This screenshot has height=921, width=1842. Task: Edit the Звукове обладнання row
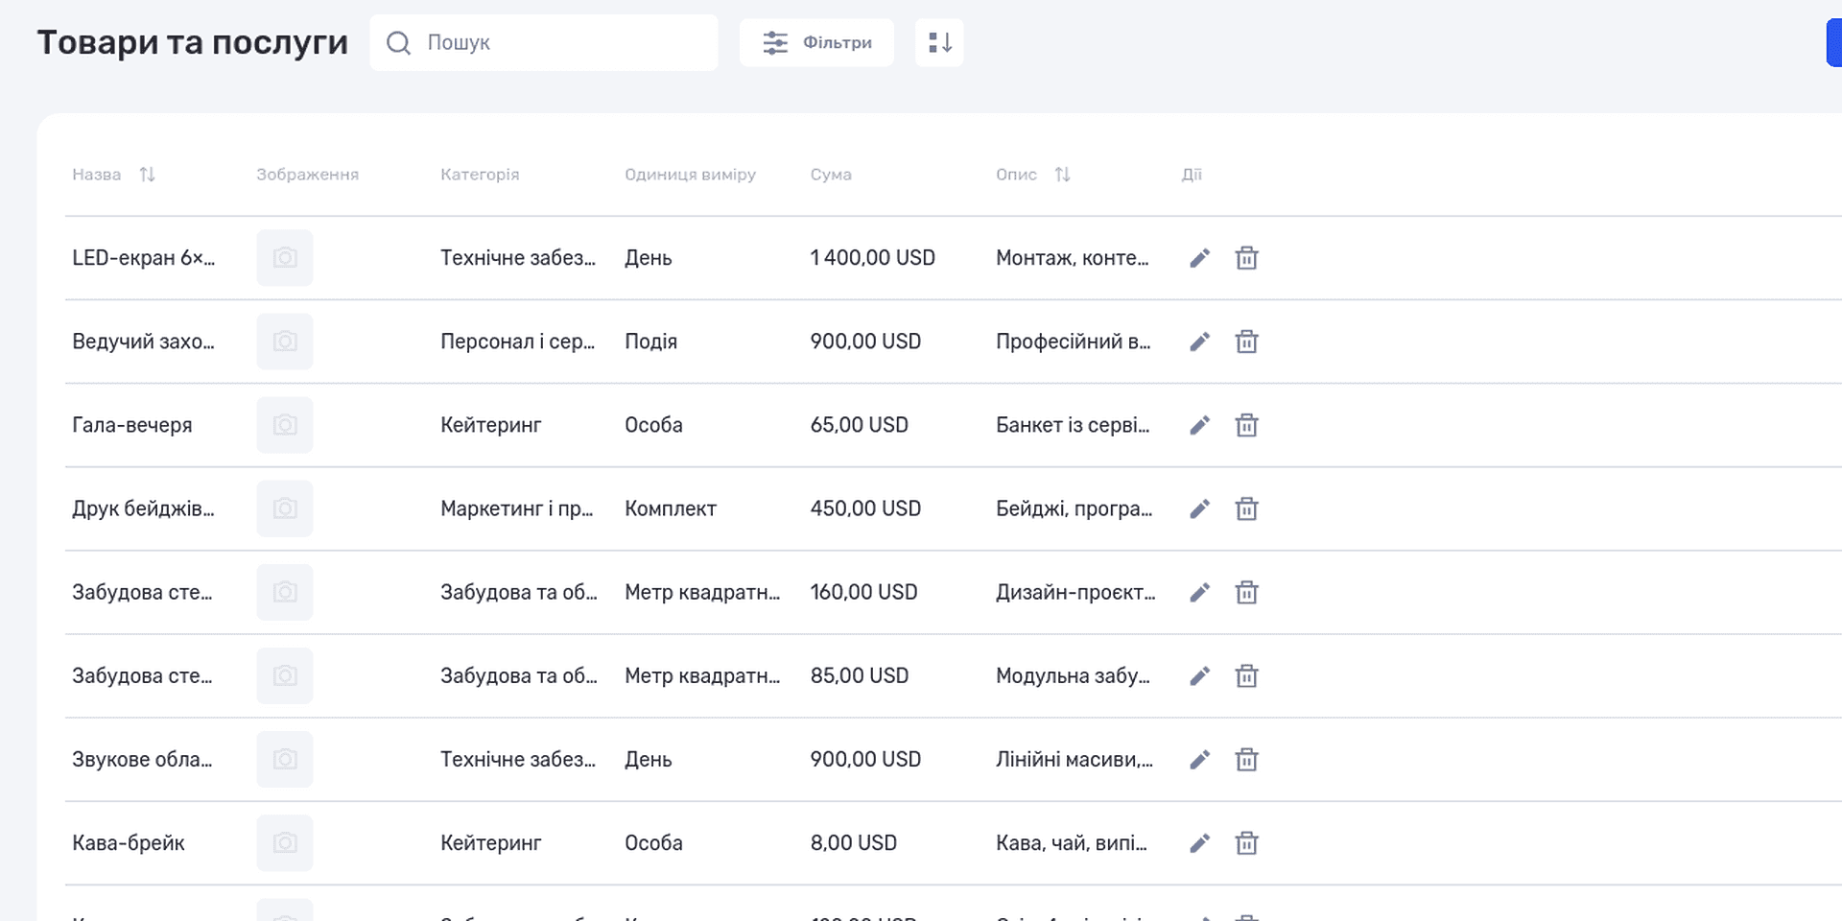1199,760
